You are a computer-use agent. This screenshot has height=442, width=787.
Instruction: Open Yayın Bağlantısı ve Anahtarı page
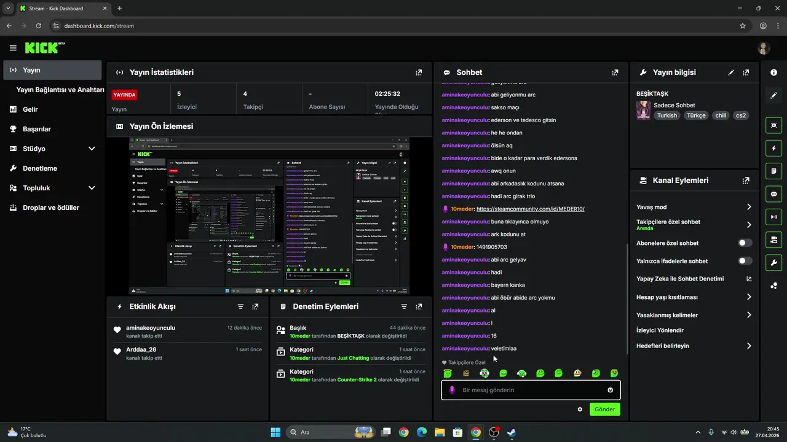(60, 90)
